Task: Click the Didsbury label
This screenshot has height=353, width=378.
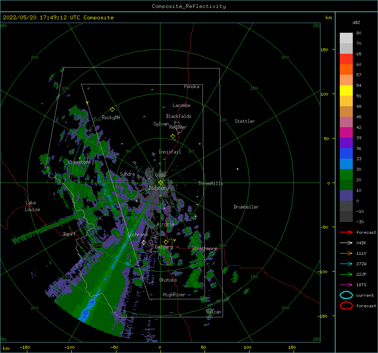Action: point(158,188)
